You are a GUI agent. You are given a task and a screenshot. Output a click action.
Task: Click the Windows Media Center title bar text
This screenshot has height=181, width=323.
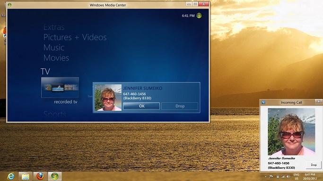[108, 5]
